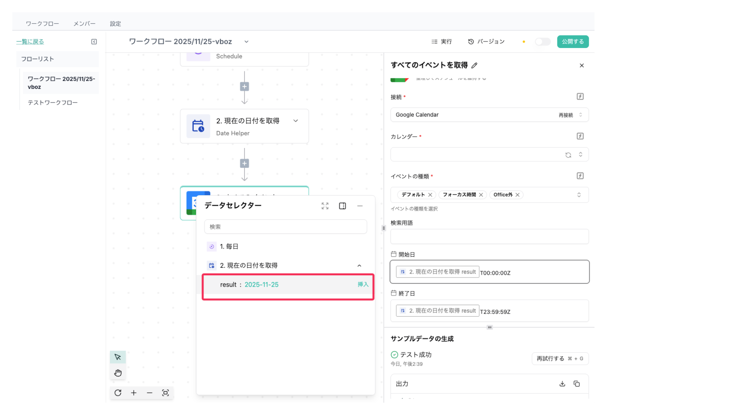Click the data selector 検索 field
The height and width of the screenshot is (415, 738).
tap(285, 227)
